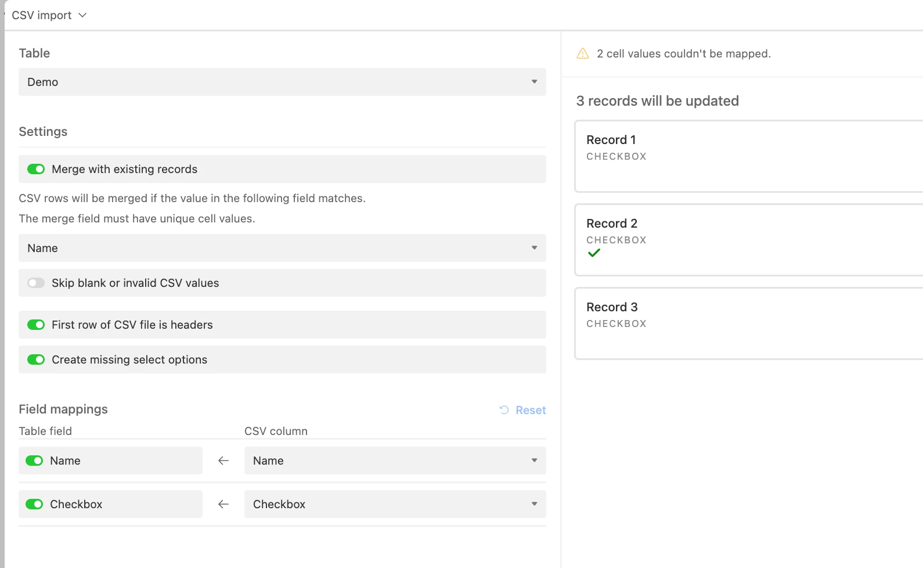Enable Skip blank or invalid CSV values

click(x=36, y=283)
